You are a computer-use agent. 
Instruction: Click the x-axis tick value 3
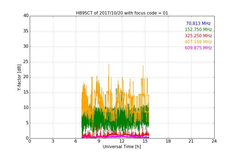coord(53,141)
